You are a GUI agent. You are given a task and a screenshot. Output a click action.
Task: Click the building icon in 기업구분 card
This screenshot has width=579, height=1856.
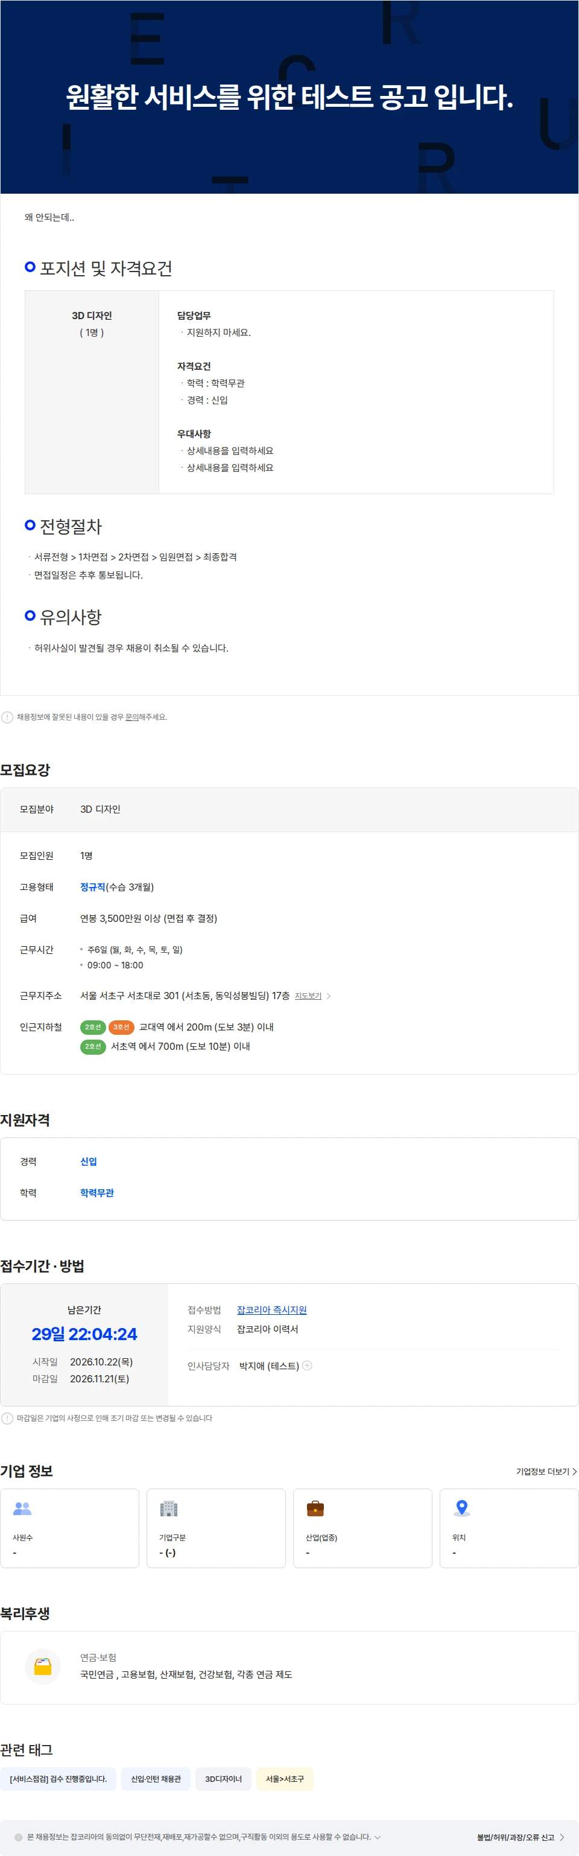coord(168,1508)
